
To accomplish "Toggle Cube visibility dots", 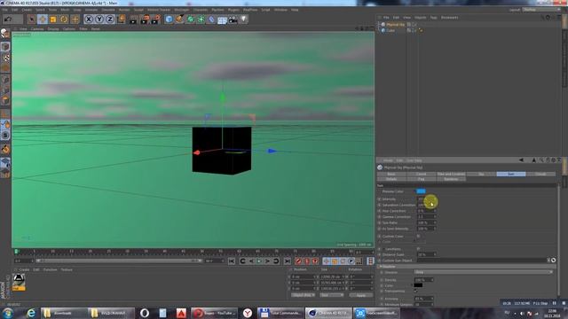I will 414,31.
